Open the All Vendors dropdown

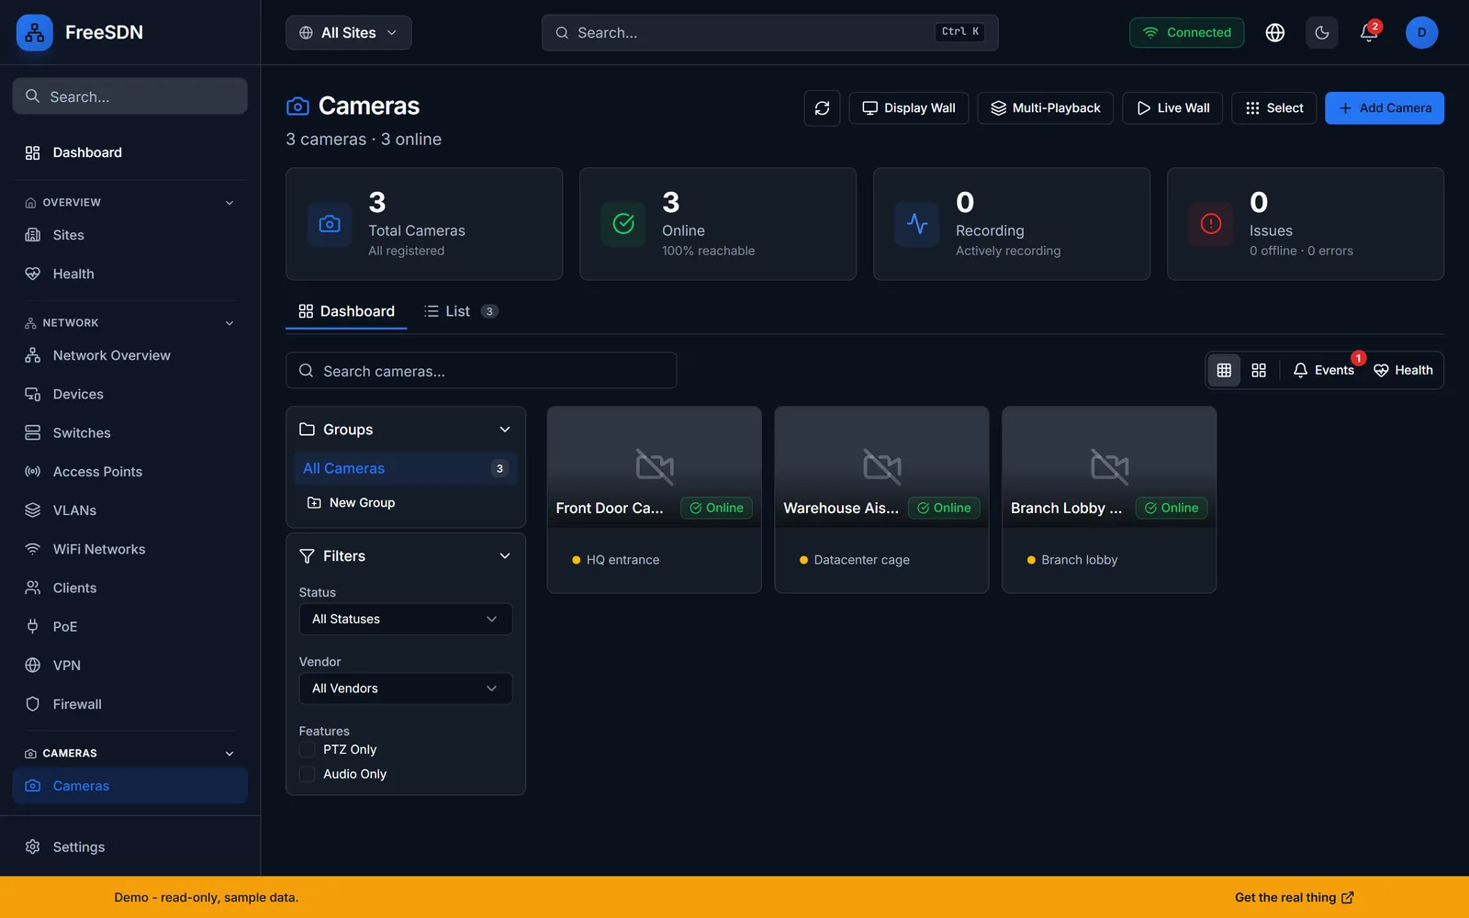pyautogui.click(x=405, y=688)
